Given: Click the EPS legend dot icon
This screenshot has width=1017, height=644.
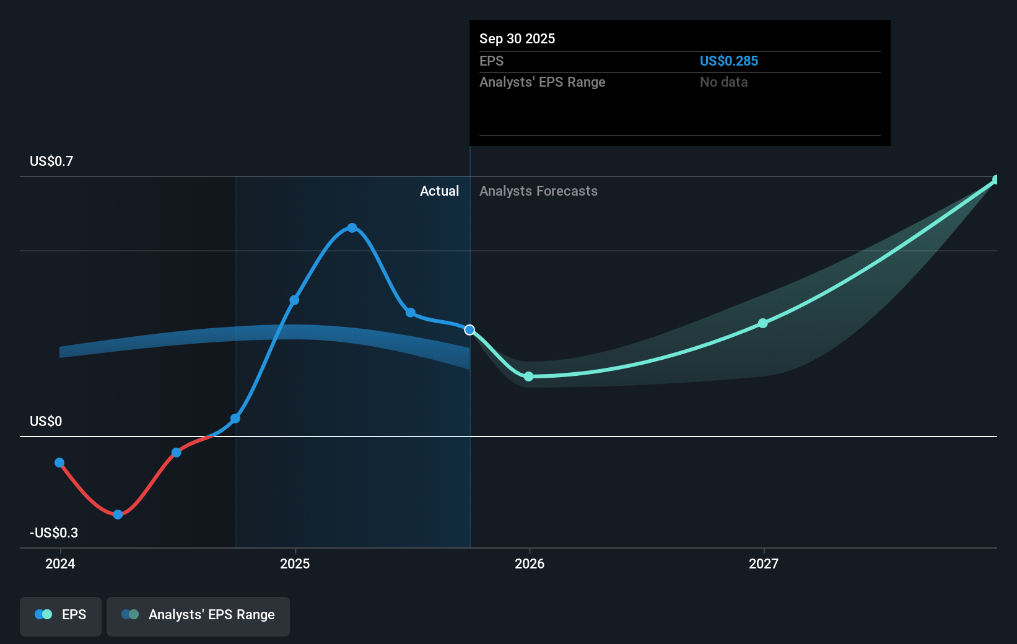Looking at the screenshot, I should pos(41,614).
